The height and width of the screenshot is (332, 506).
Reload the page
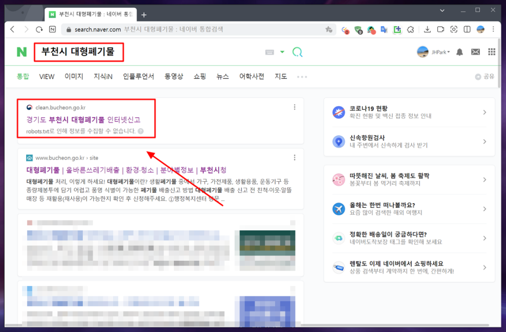[39, 29]
